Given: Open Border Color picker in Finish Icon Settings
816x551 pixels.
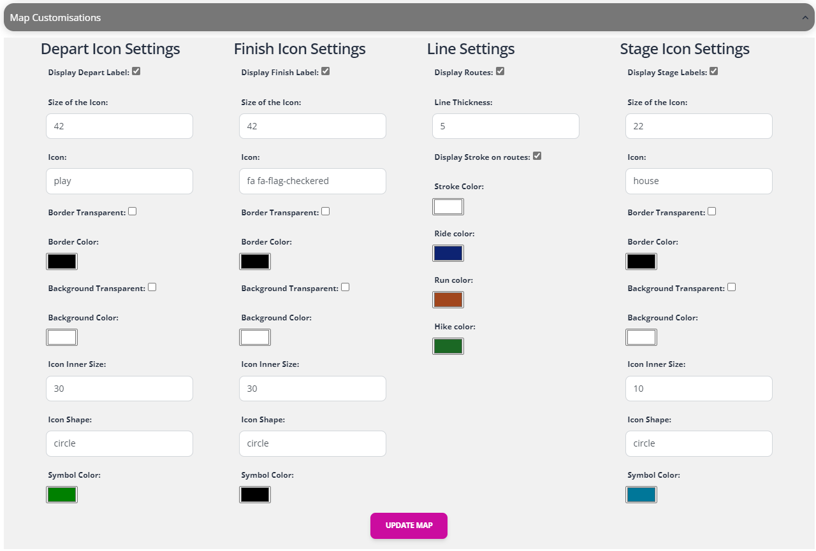Looking at the screenshot, I should (x=255, y=261).
